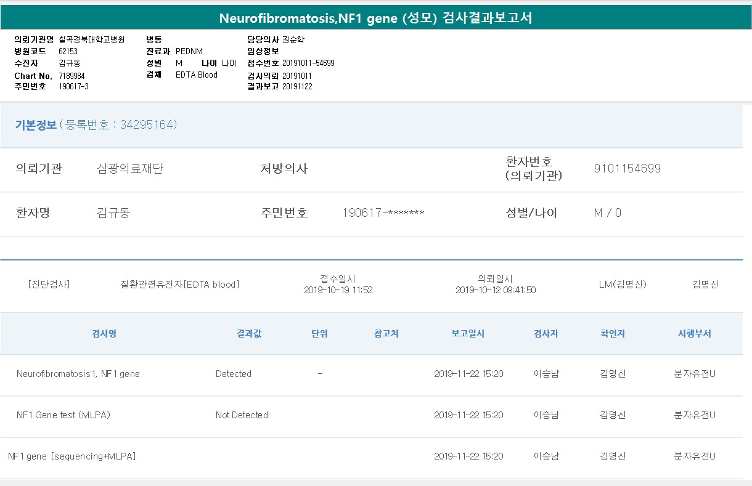Screen dimensions: 752x486
Task: Click the 검사자 column header
Action: point(546,334)
